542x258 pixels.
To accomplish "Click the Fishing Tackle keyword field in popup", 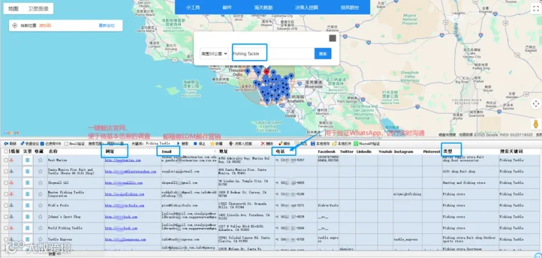I will pos(273,54).
